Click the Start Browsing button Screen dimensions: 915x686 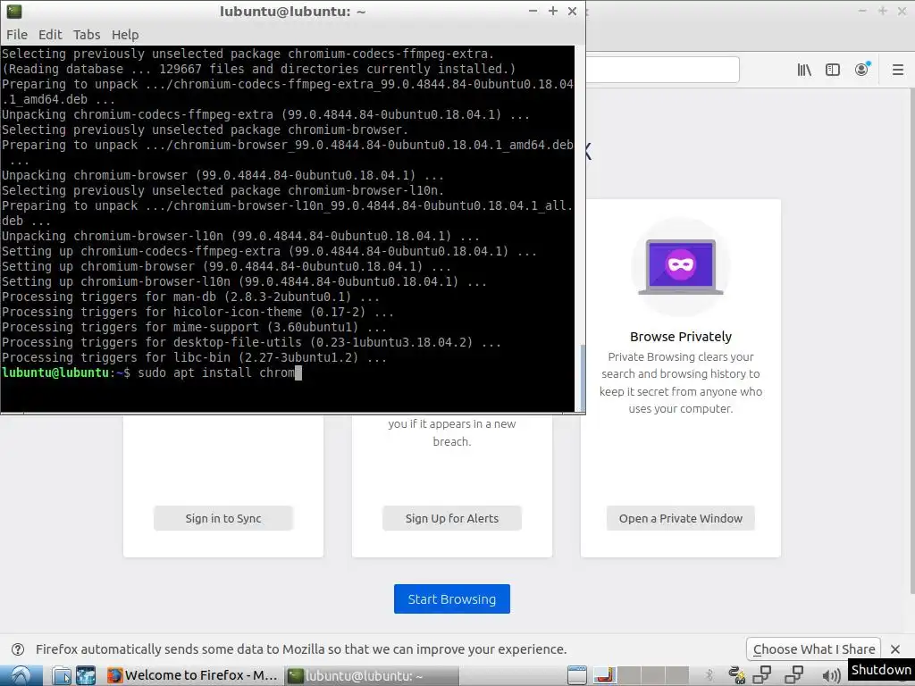tap(451, 599)
